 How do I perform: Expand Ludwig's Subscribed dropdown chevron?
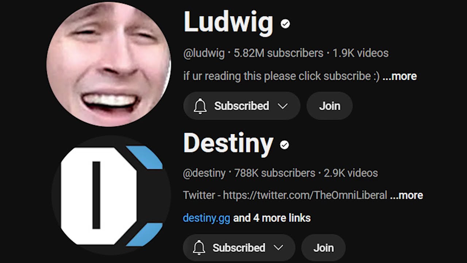coord(282,106)
